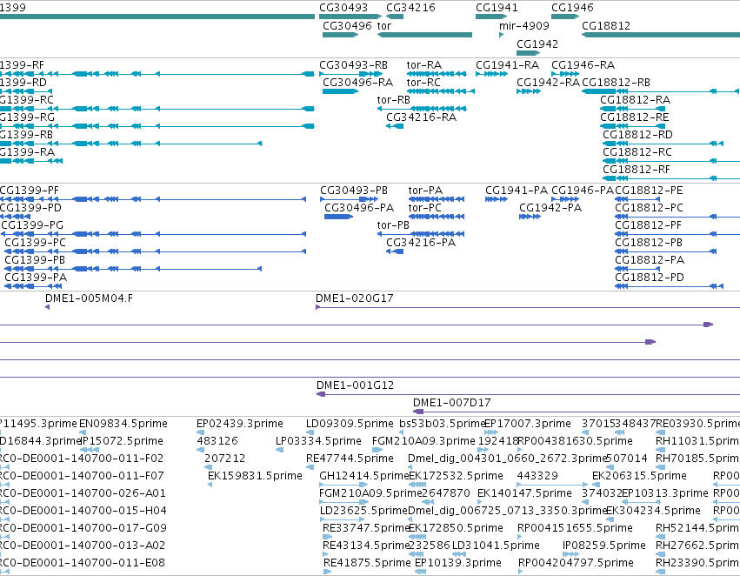Click protein CG1399-PA label
The image size is (740, 576).
[36, 278]
